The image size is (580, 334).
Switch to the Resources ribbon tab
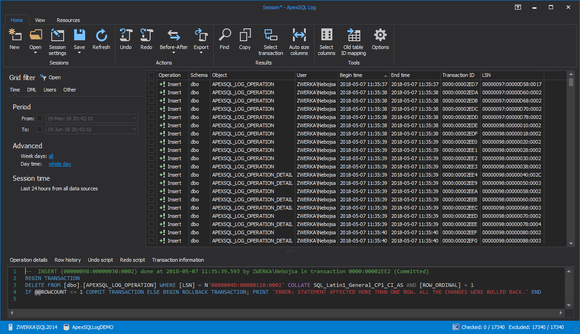point(68,20)
